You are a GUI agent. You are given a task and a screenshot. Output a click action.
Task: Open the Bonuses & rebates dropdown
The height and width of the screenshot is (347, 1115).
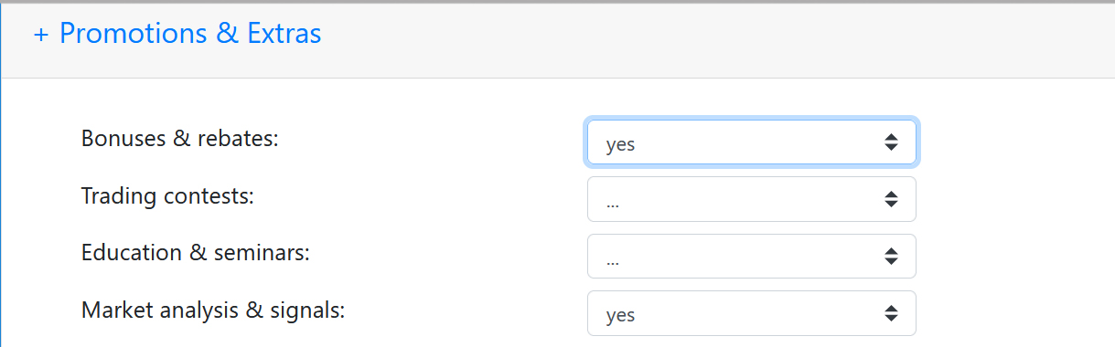(x=752, y=142)
